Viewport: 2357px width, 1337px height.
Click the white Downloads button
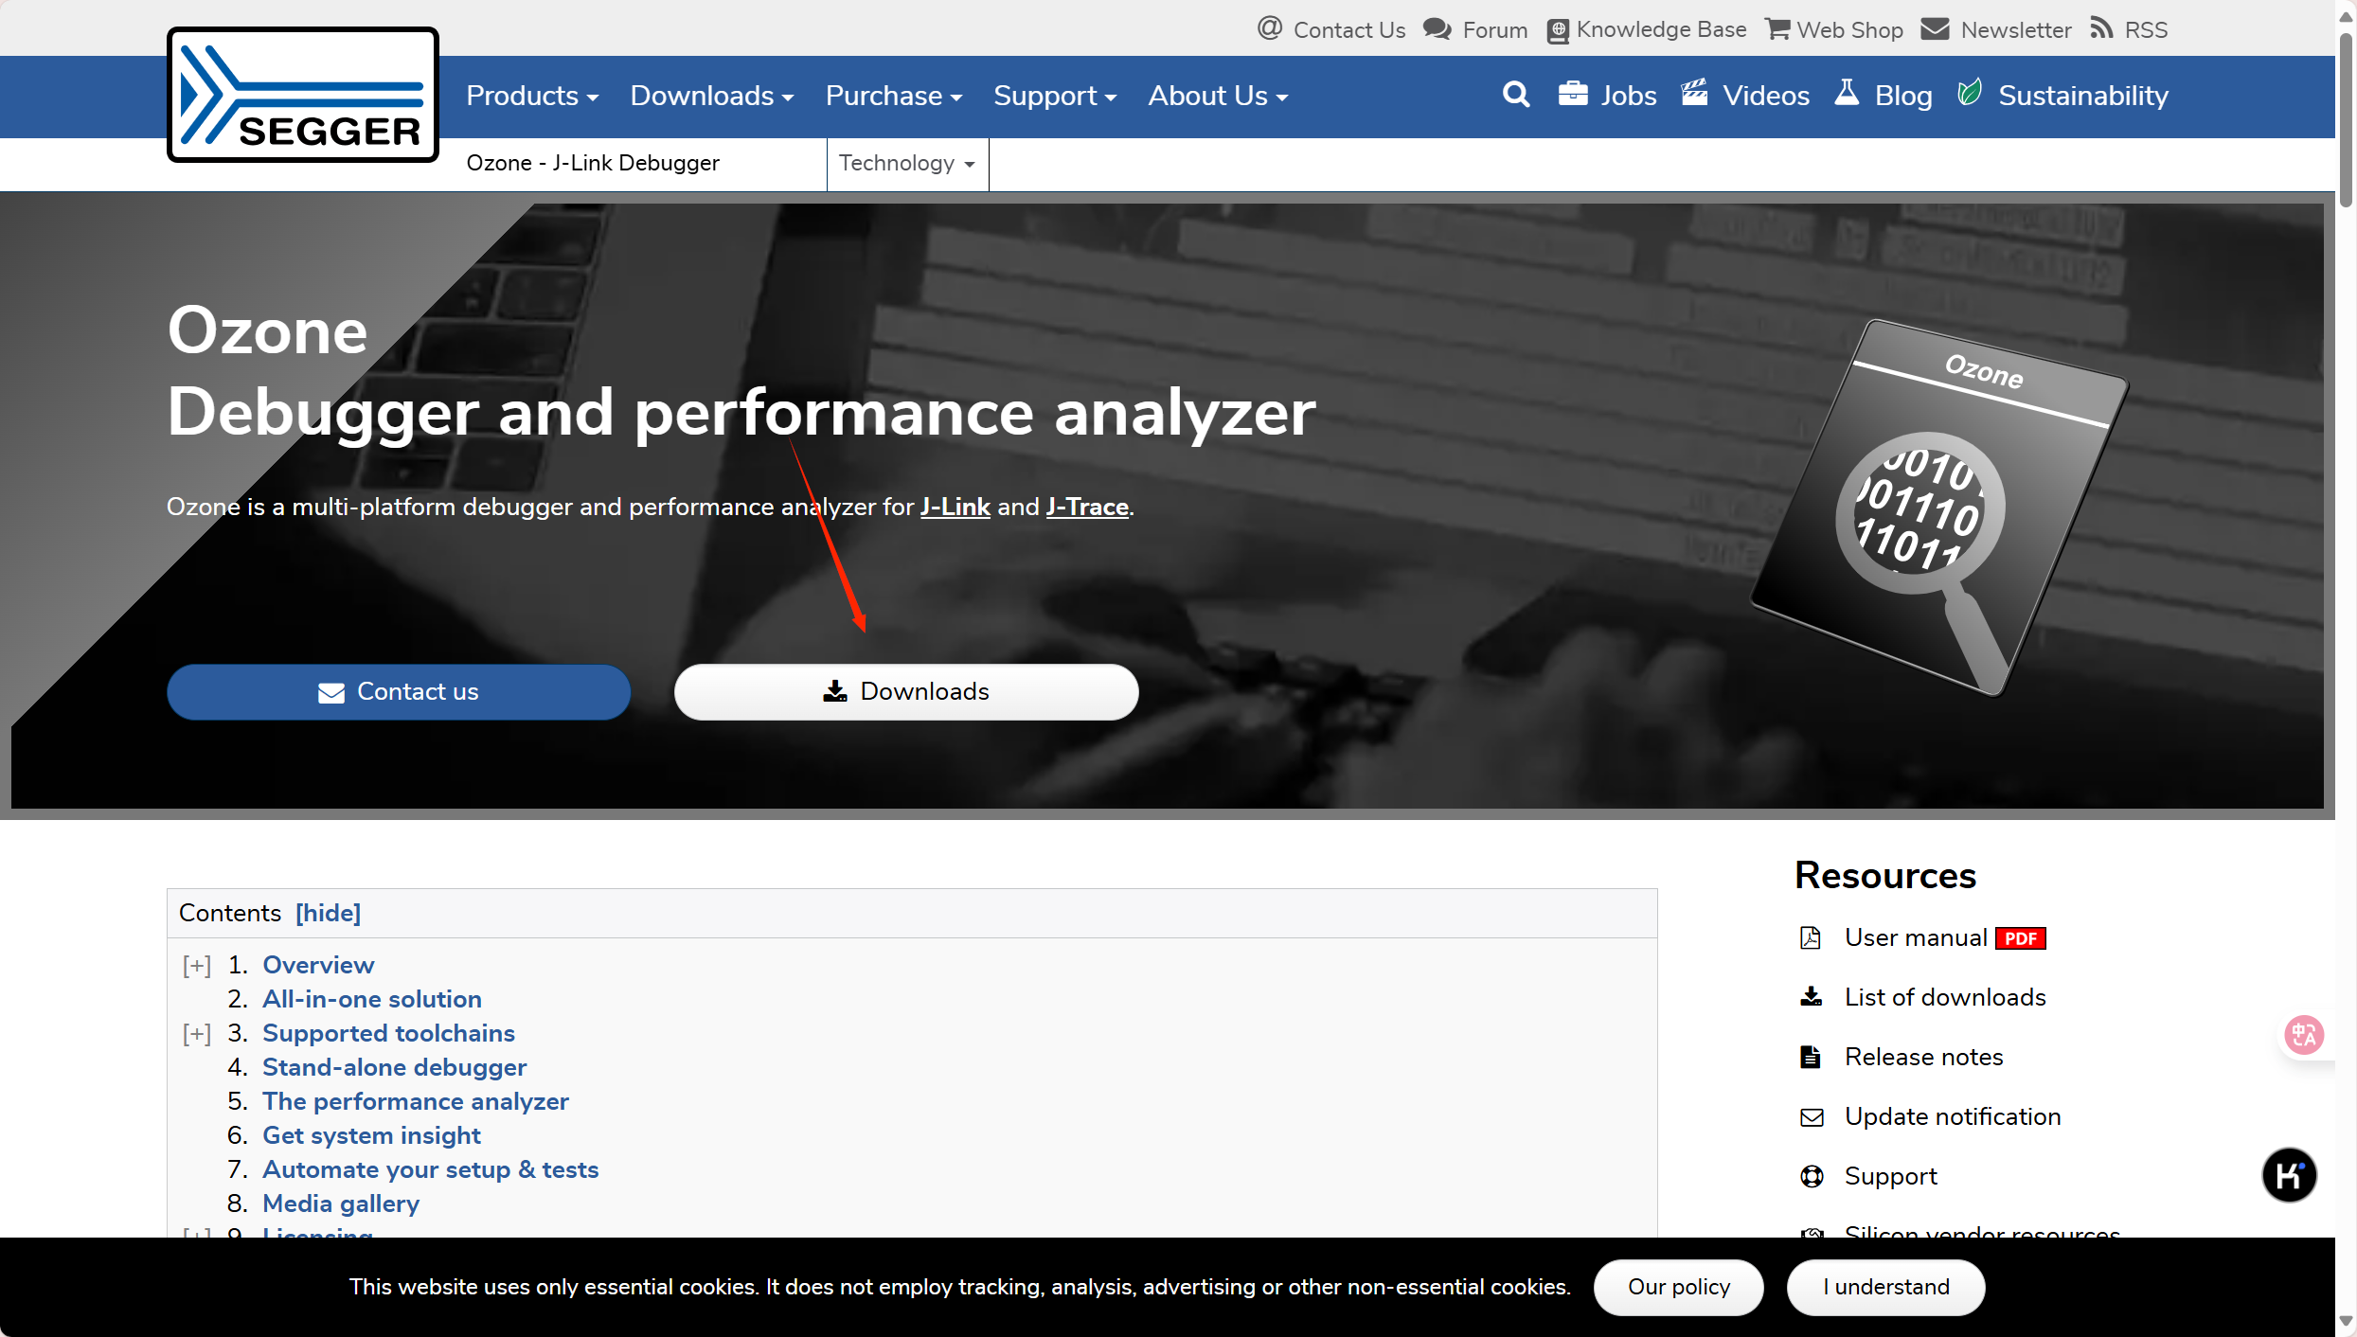click(x=905, y=692)
